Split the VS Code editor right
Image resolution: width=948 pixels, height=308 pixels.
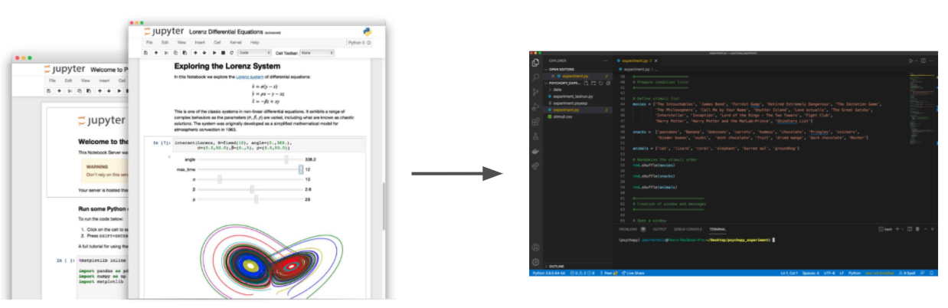click(x=923, y=61)
